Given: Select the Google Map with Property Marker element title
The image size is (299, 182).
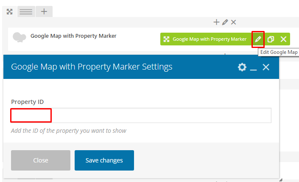Looking at the screenshot, I should click(73, 36).
